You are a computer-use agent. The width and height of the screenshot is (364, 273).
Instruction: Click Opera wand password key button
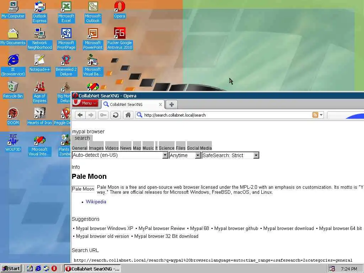pos(103,115)
